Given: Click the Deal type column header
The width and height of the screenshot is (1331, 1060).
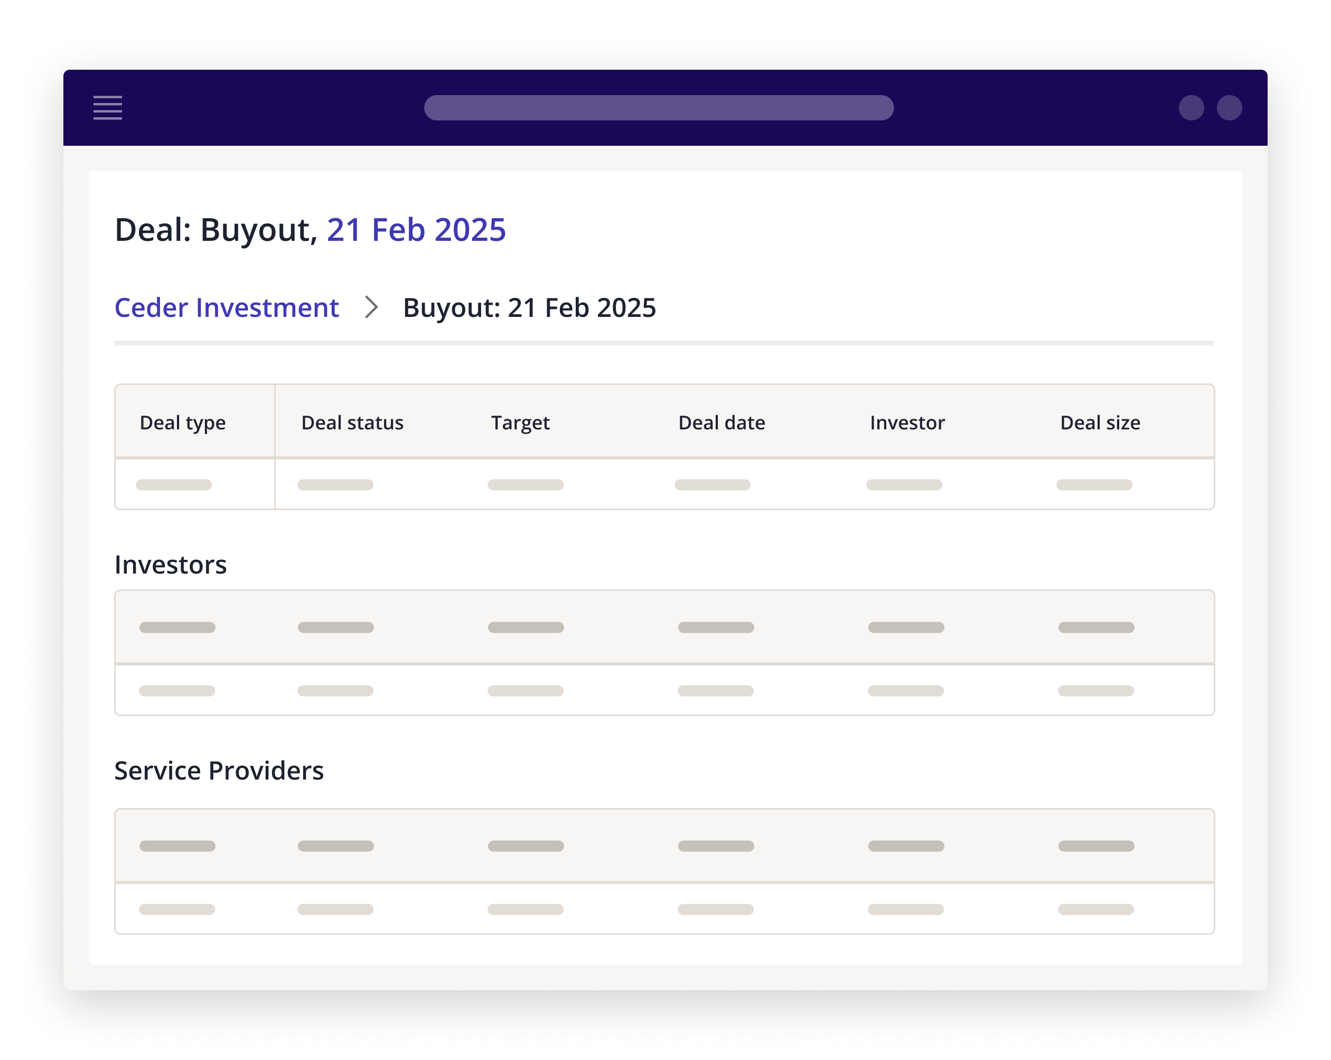Looking at the screenshot, I should tap(183, 423).
